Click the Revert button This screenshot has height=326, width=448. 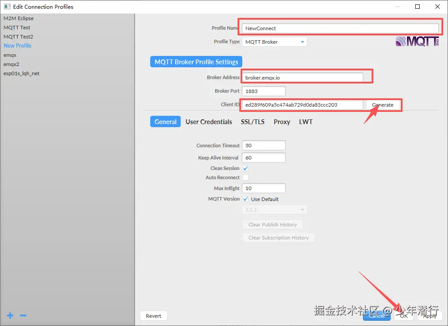153,316
